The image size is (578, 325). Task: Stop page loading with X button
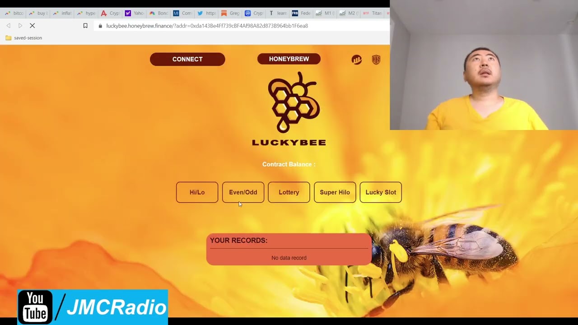point(32,26)
